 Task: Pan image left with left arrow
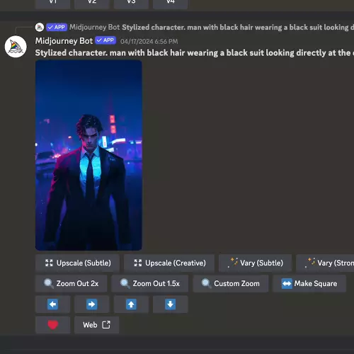52,304
